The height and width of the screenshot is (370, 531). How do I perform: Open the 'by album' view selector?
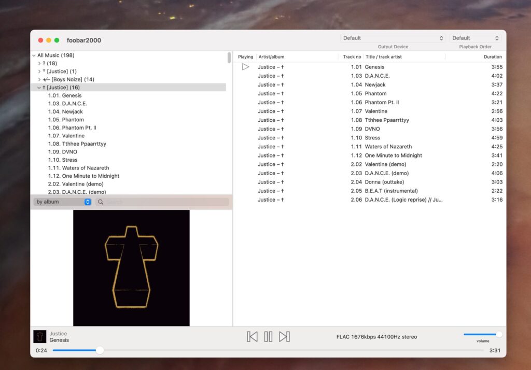(x=63, y=202)
